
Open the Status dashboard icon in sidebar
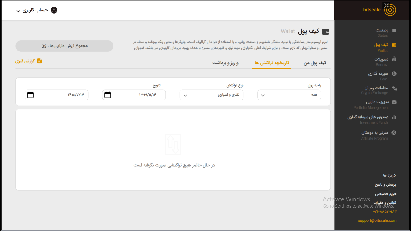coord(394,30)
